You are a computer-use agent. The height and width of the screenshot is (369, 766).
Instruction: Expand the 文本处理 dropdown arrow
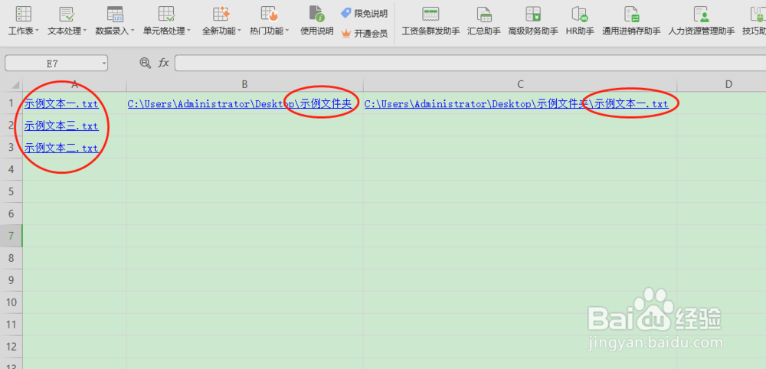point(85,31)
